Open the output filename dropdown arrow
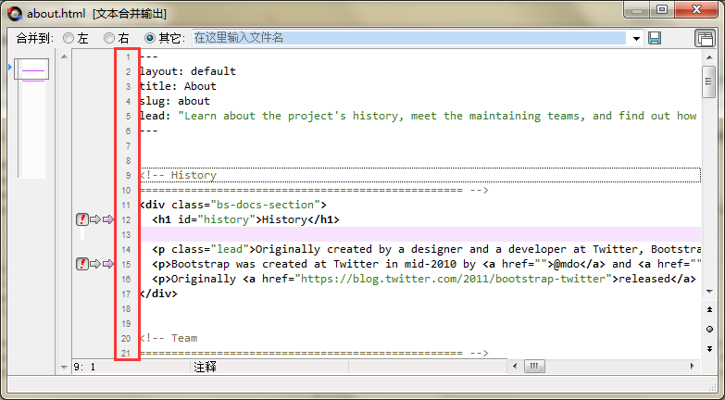Image resolution: width=725 pixels, height=400 pixels. click(x=635, y=38)
